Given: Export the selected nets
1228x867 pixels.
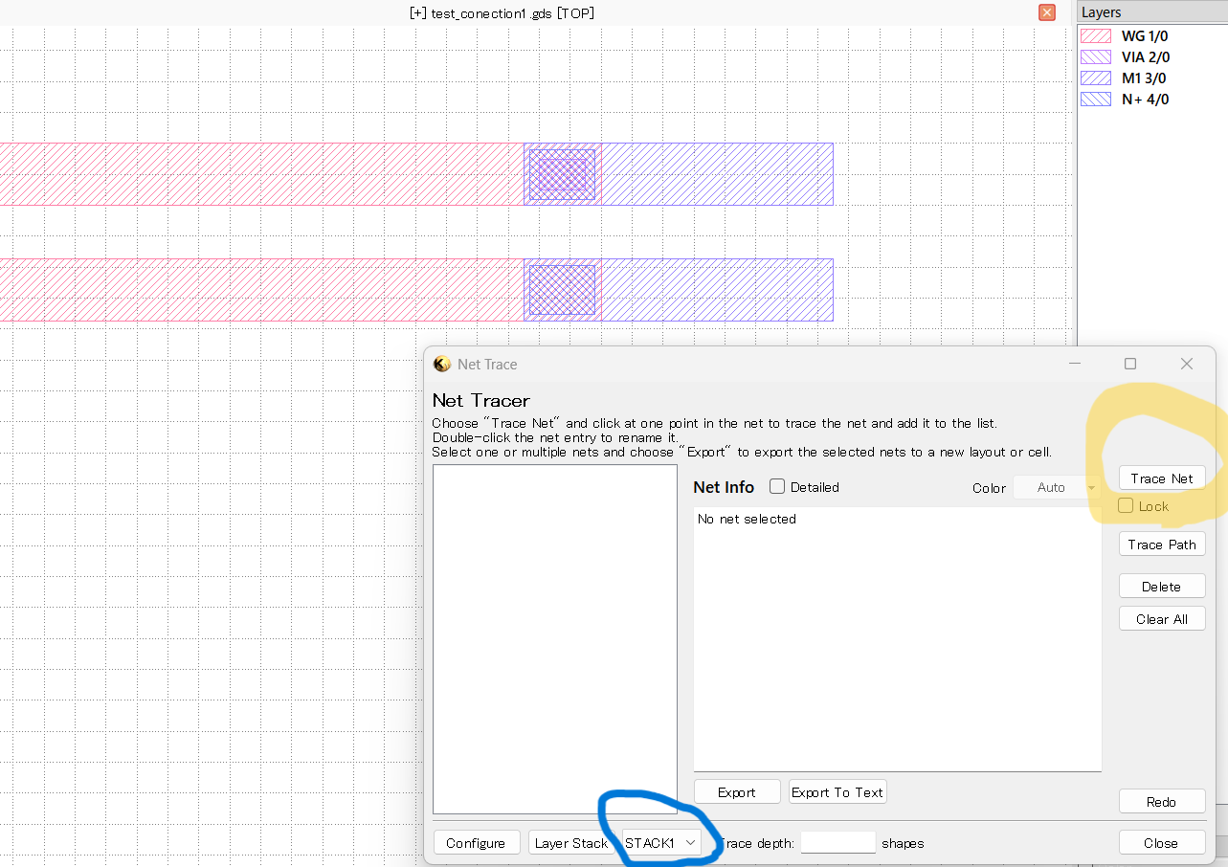Looking at the screenshot, I should [736, 791].
